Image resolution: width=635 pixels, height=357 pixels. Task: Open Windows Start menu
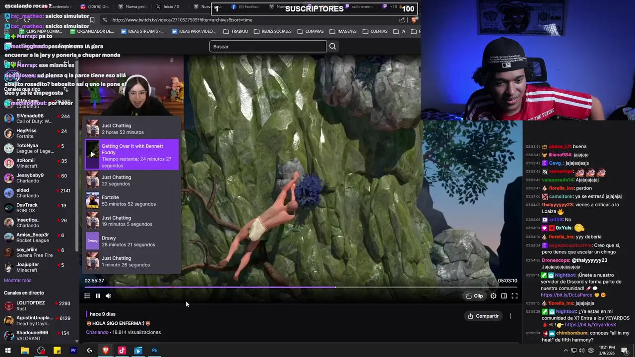click(x=8, y=351)
